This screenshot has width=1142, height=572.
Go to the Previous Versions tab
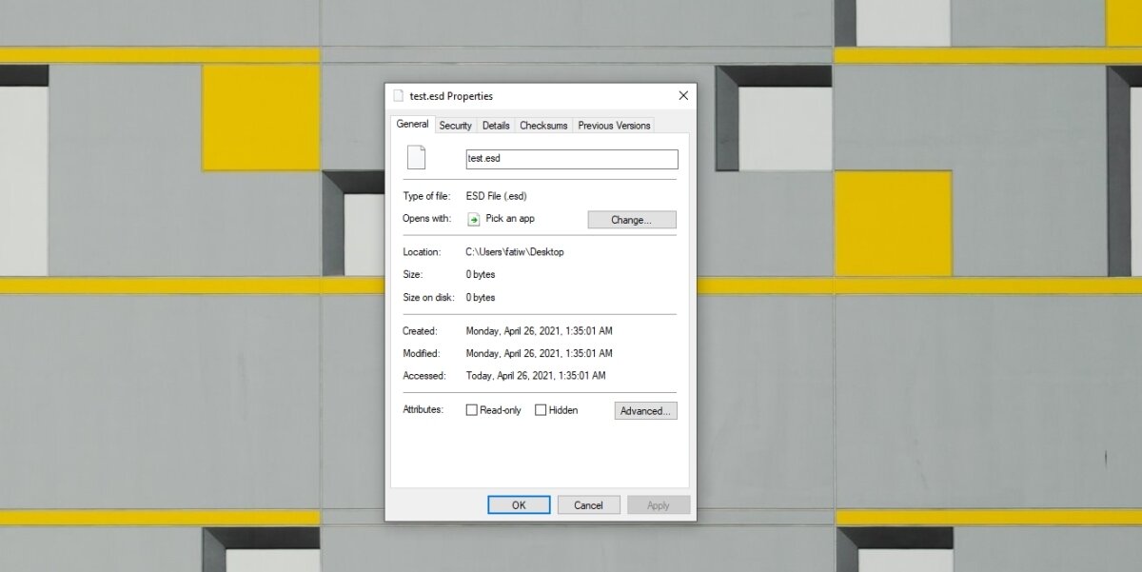pos(614,126)
